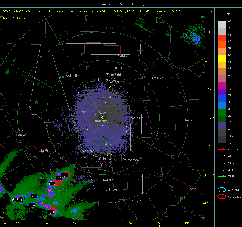Click the Strathmore city label

(131, 160)
